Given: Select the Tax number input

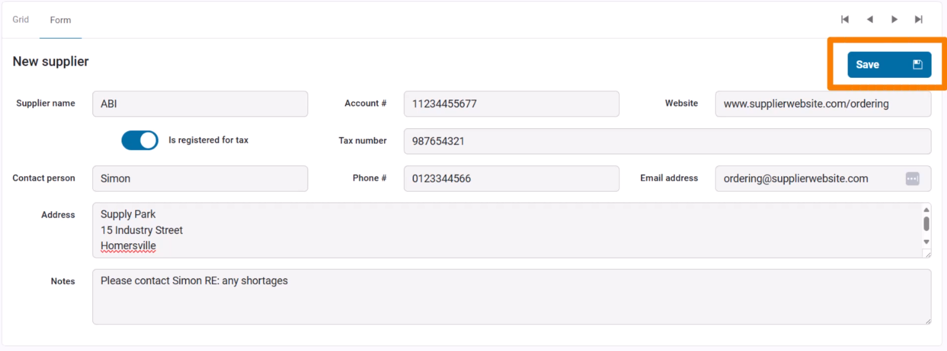Looking at the screenshot, I should pos(666,141).
